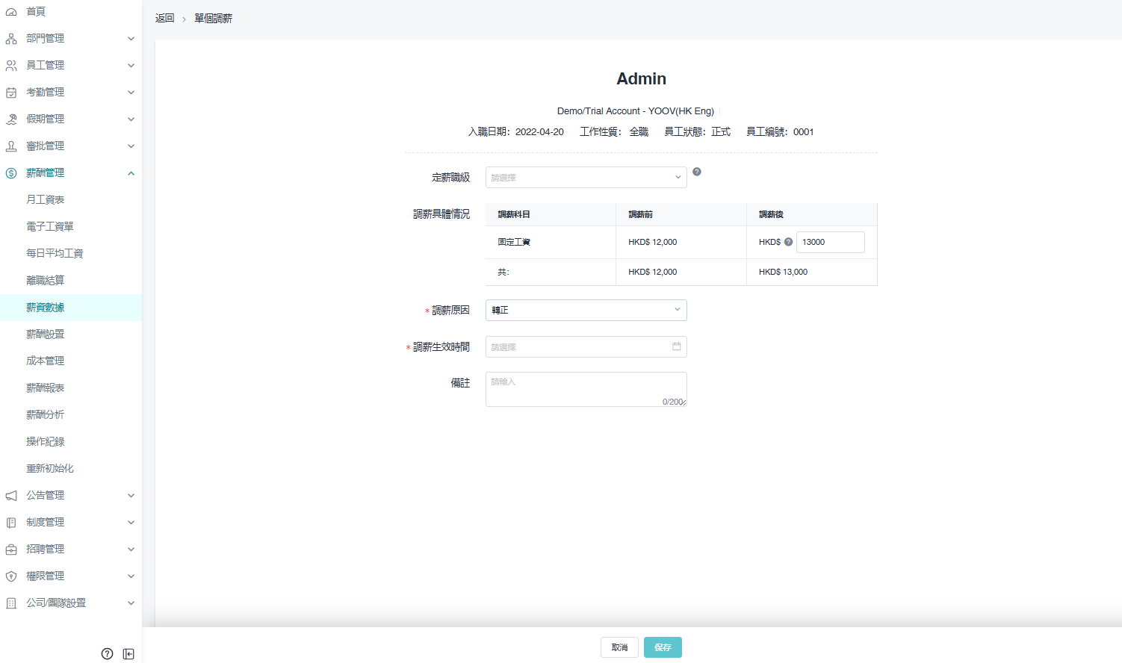The width and height of the screenshot is (1122, 663).
Task: Focus the 備註 remarks text area
Action: tap(586, 389)
